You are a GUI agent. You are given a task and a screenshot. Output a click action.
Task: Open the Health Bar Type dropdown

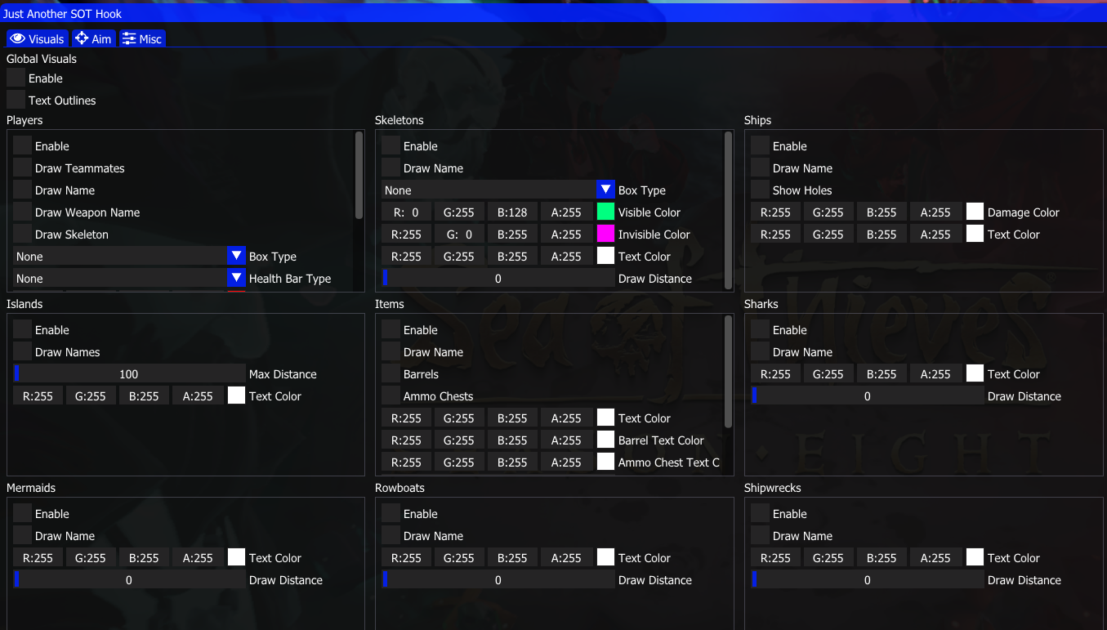(236, 279)
